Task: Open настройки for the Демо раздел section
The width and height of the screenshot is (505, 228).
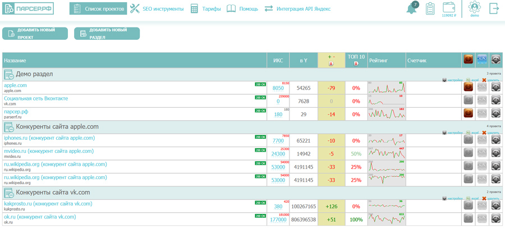Action: [453, 80]
